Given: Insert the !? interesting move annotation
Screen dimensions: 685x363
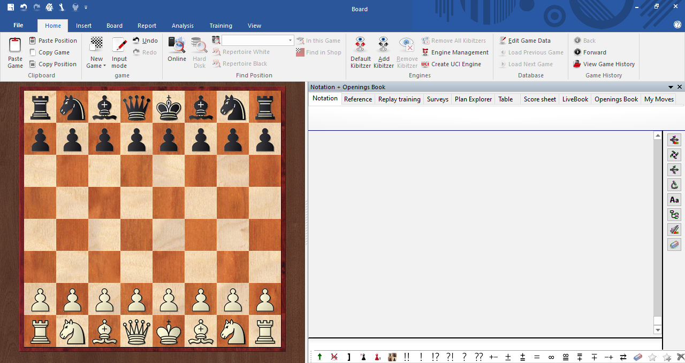Looking at the screenshot, I should point(436,357).
